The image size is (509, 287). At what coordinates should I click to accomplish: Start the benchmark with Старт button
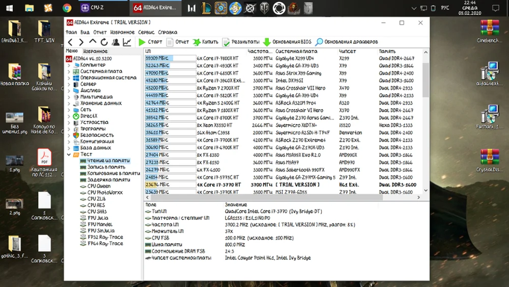[150, 42]
